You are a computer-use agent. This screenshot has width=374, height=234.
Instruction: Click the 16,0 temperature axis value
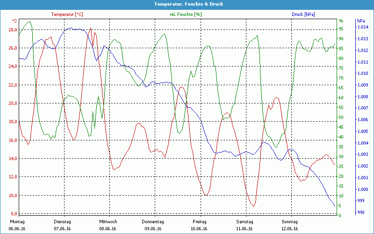(13, 140)
